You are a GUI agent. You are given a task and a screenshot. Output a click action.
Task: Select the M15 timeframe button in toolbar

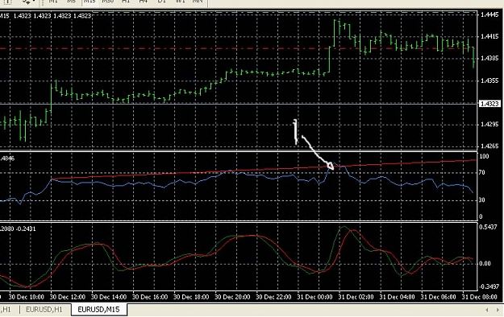[89, 2]
